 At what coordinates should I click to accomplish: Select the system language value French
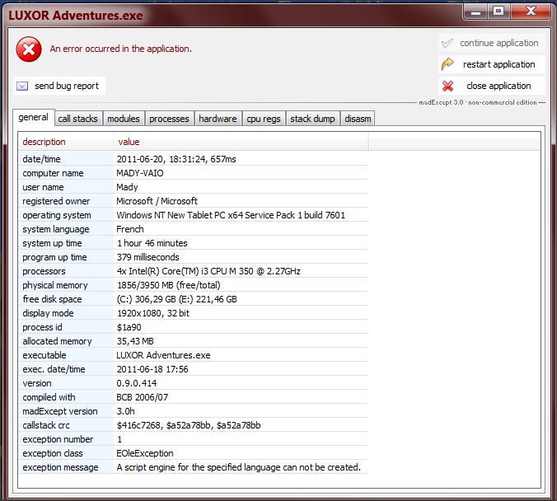[x=130, y=229]
